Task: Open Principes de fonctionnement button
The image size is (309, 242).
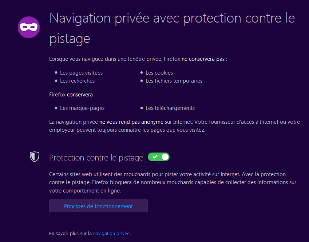Action: coord(98,206)
